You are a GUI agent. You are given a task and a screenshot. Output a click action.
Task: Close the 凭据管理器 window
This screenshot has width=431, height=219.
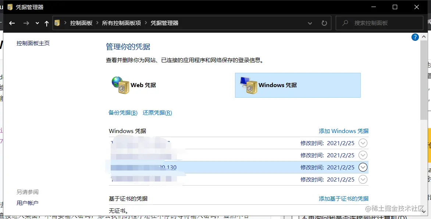[417, 7]
